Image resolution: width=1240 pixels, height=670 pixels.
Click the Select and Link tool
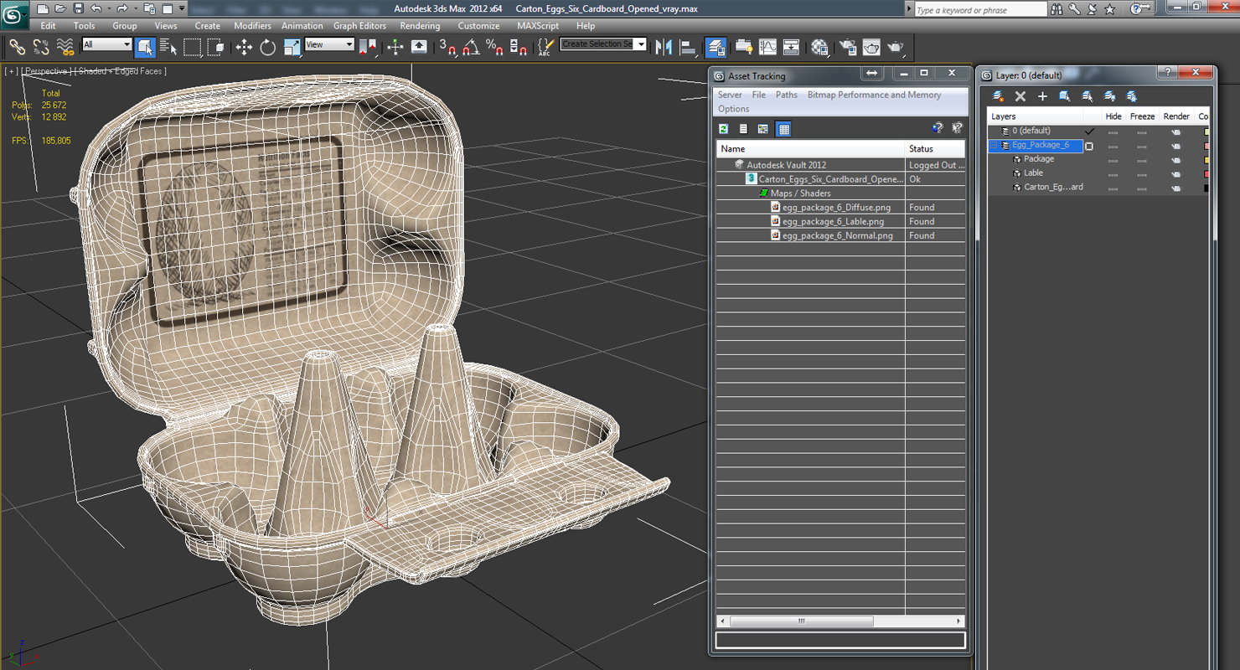(17, 47)
